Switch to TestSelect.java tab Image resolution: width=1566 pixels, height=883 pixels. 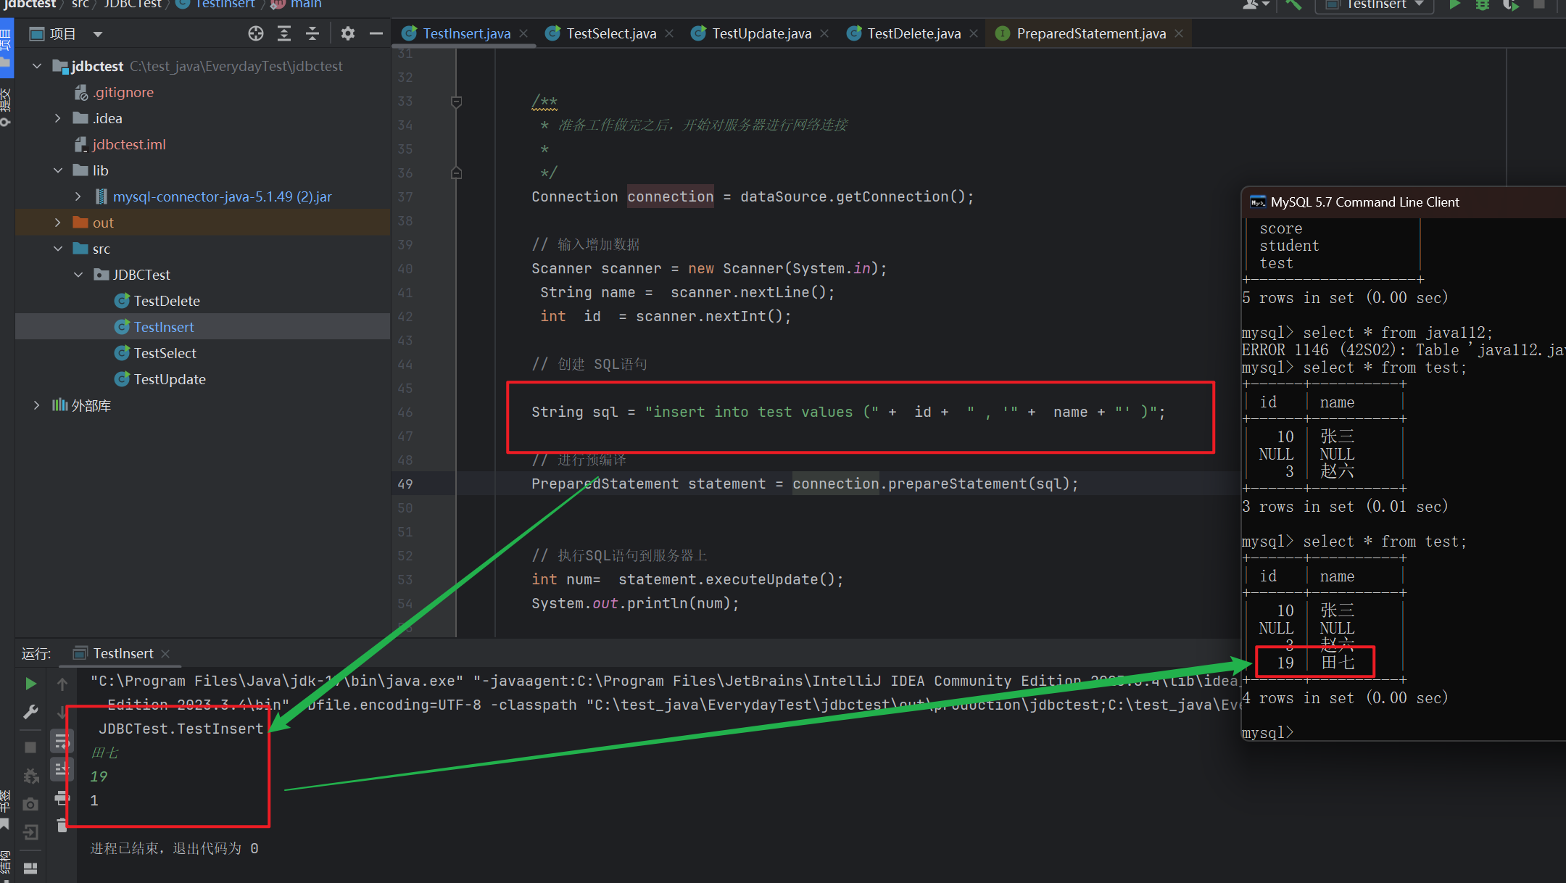pos(611,33)
